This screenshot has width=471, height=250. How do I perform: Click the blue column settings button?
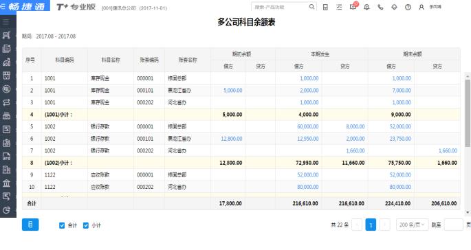30,225
